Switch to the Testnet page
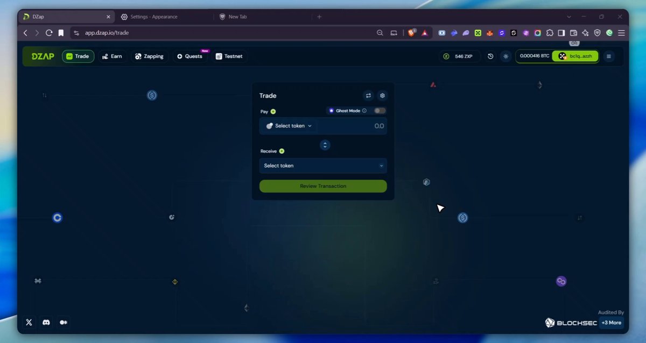Viewport: 646px width, 343px height. tap(229, 56)
